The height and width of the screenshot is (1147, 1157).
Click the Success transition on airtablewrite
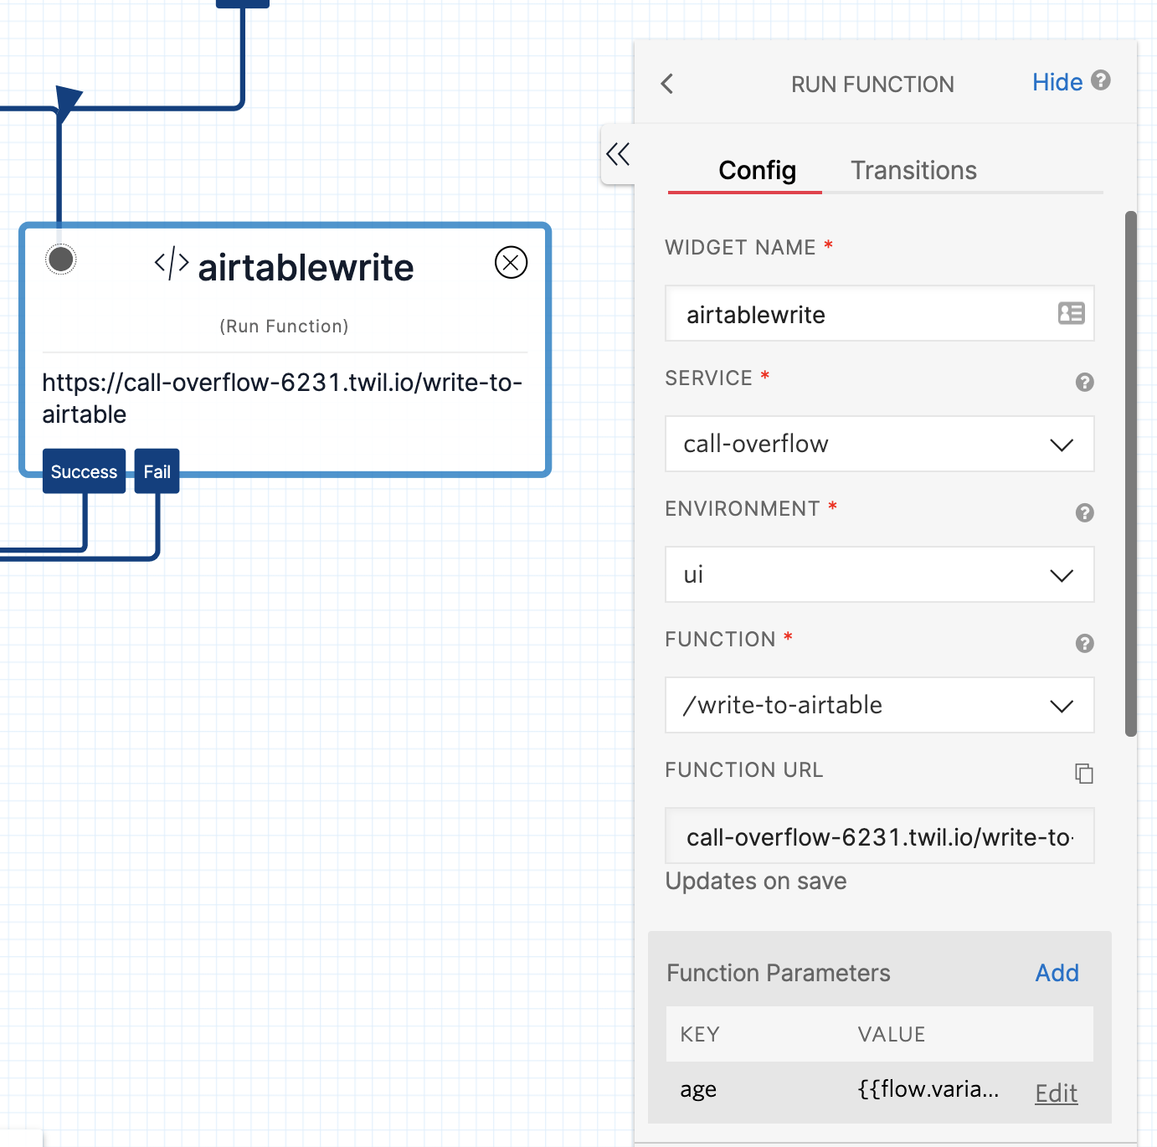tap(84, 471)
